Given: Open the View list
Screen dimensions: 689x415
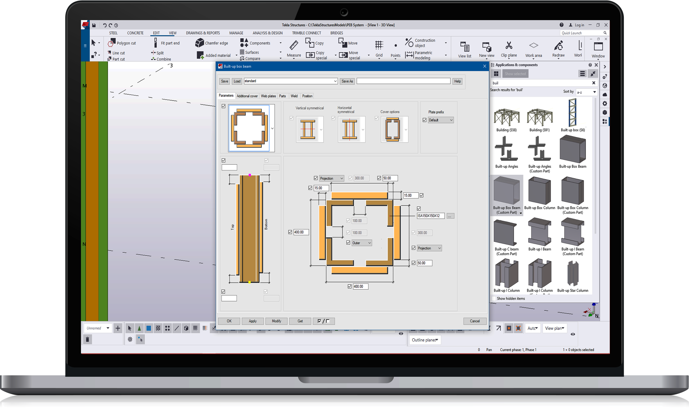Looking at the screenshot, I should coord(465,49).
